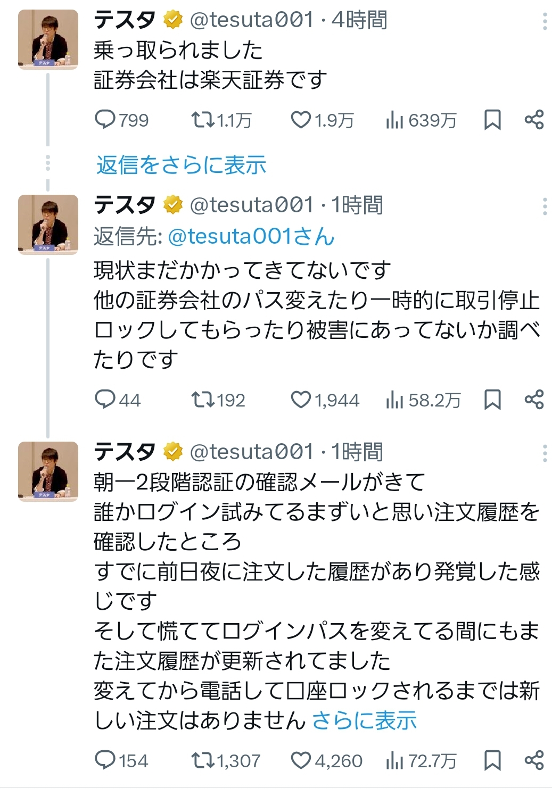Expand the third tweet with さらに表示
Image resolution: width=552 pixels, height=796 pixels.
(x=364, y=720)
